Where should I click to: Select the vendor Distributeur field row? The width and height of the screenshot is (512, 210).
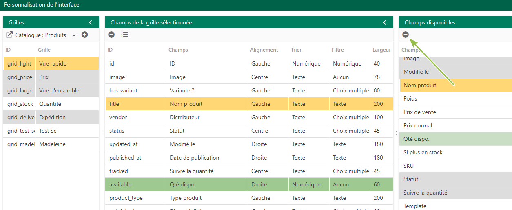click(x=249, y=117)
